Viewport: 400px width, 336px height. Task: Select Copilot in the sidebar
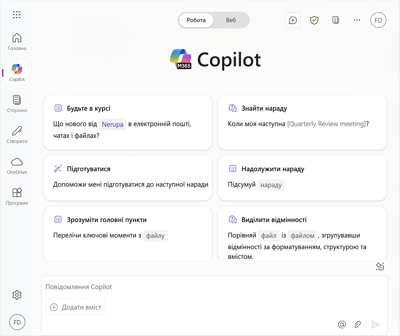pyautogui.click(x=17, y=73)
